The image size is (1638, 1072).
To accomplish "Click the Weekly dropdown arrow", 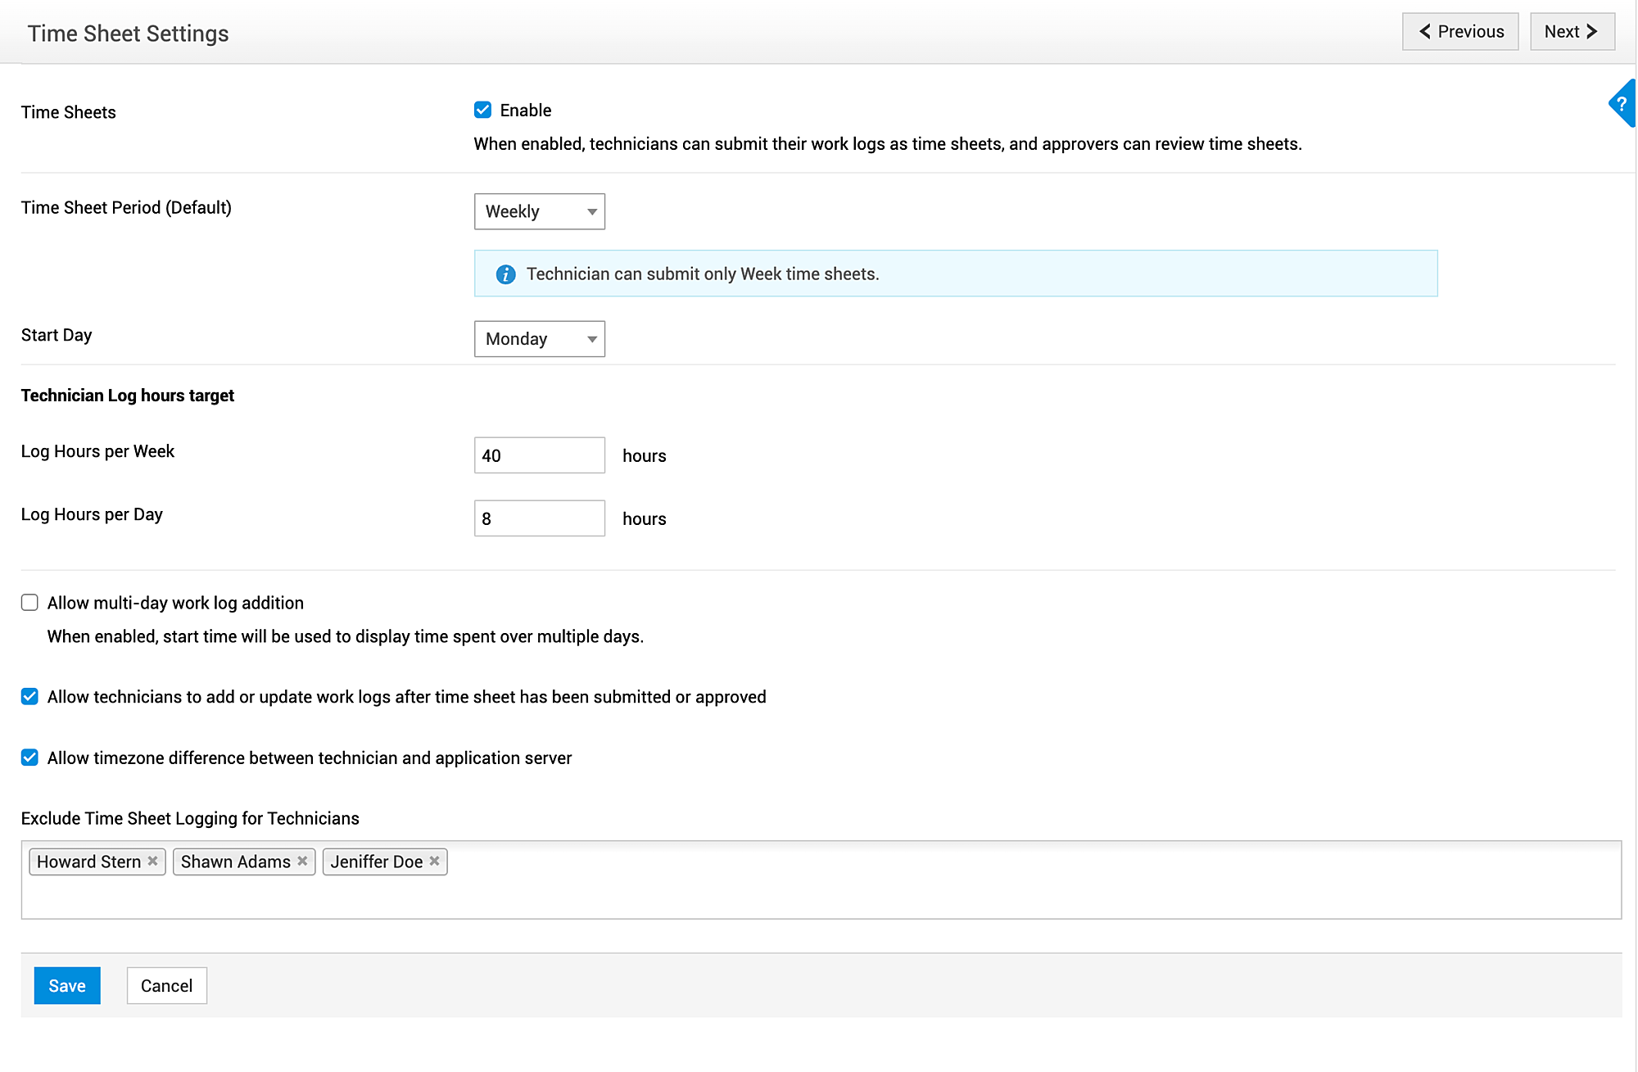I will [591, 212].
